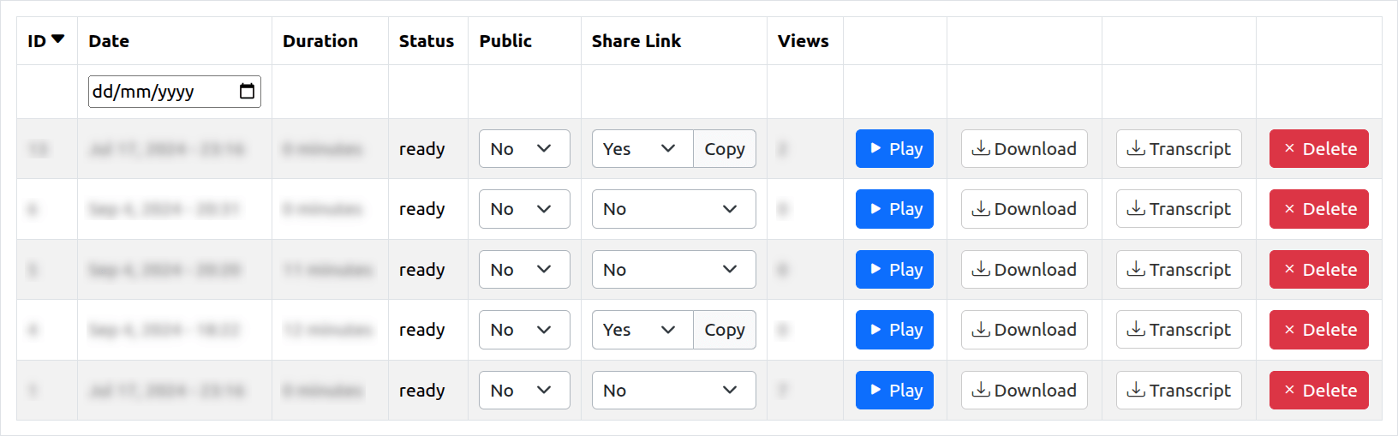
Task: Copy the share link in the fourth row
Action: point(725,330)
